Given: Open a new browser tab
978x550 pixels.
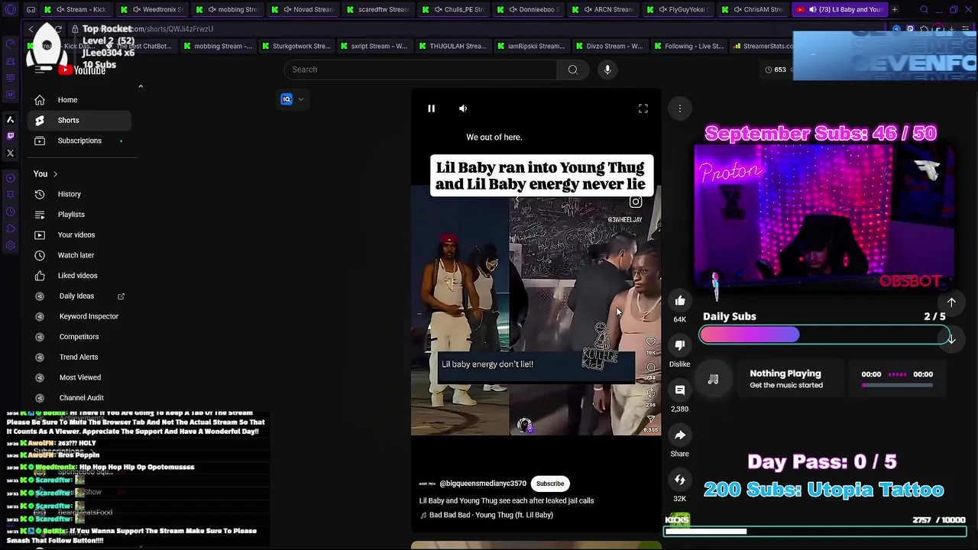Looking at the screenshot, I should 895,10.
